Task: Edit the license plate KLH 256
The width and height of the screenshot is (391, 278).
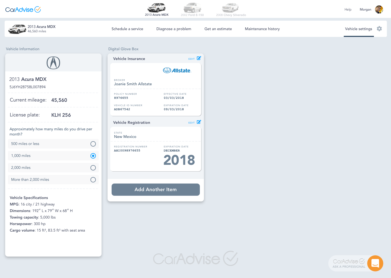Action: pyautogui.click(x=61, y=115)
